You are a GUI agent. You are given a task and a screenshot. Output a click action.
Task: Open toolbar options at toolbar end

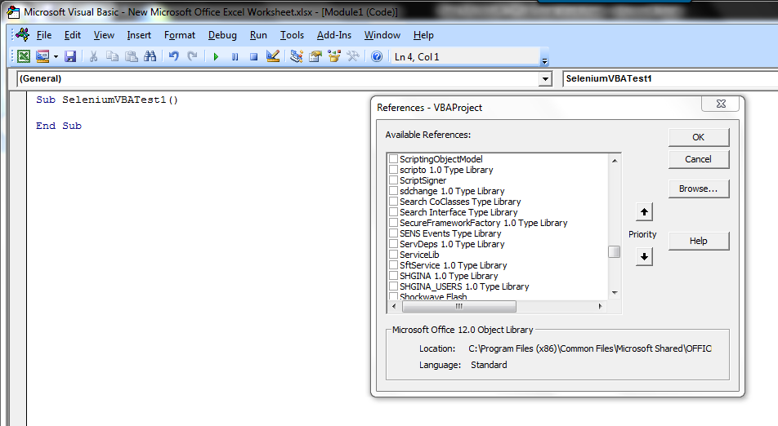pyautogui.click(x=544, y=61)
